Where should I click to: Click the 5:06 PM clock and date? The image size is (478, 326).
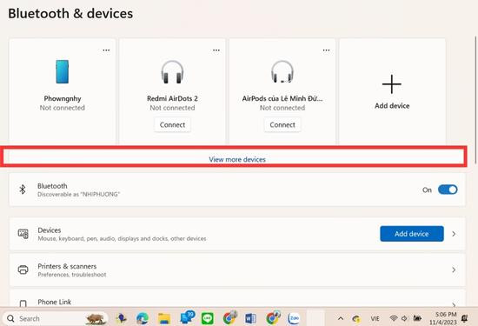tap(443, 318)
